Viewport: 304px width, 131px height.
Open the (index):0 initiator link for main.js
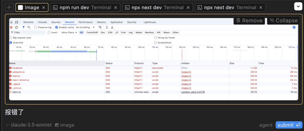[x=186, y=76]
